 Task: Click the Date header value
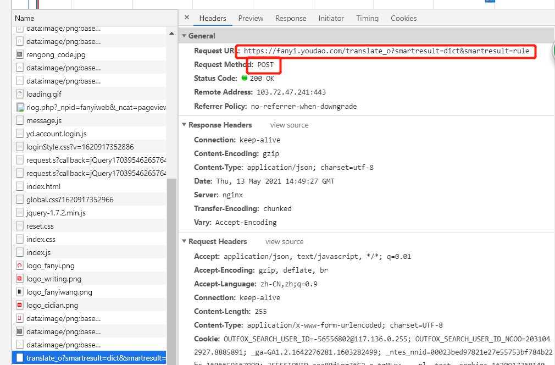(x=275, y=181)
